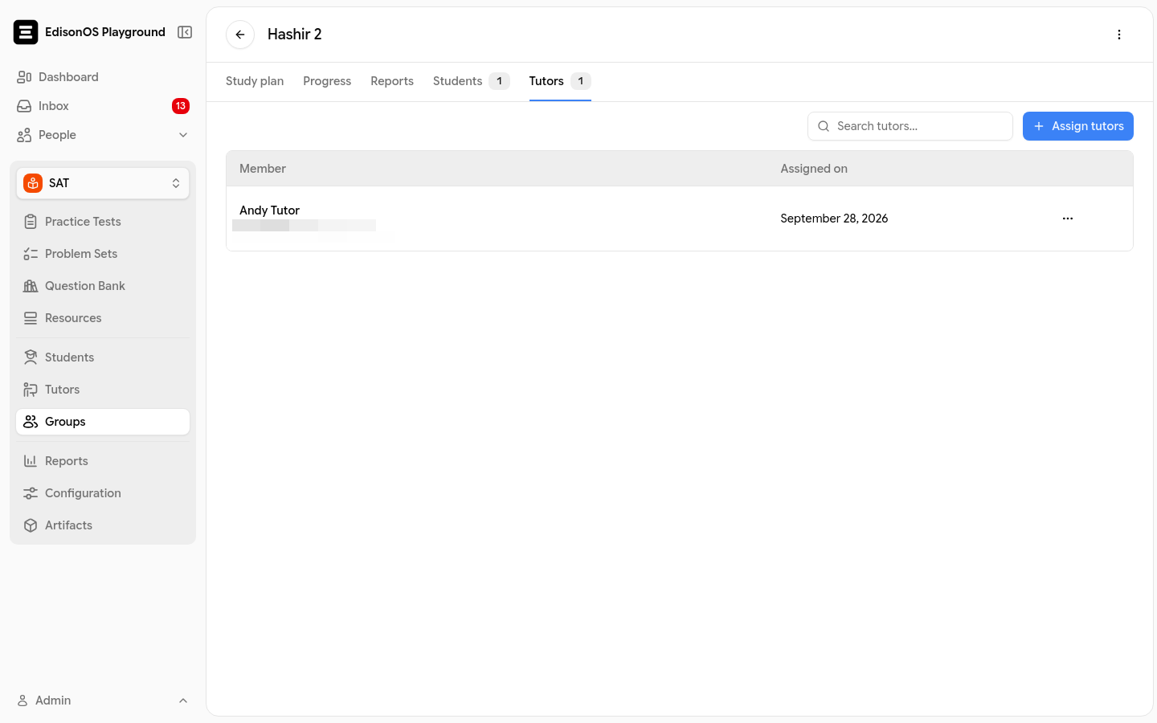Screen dimensions: 1157x723
Task: Open sidebar Reports page
Action: point(103,461)
